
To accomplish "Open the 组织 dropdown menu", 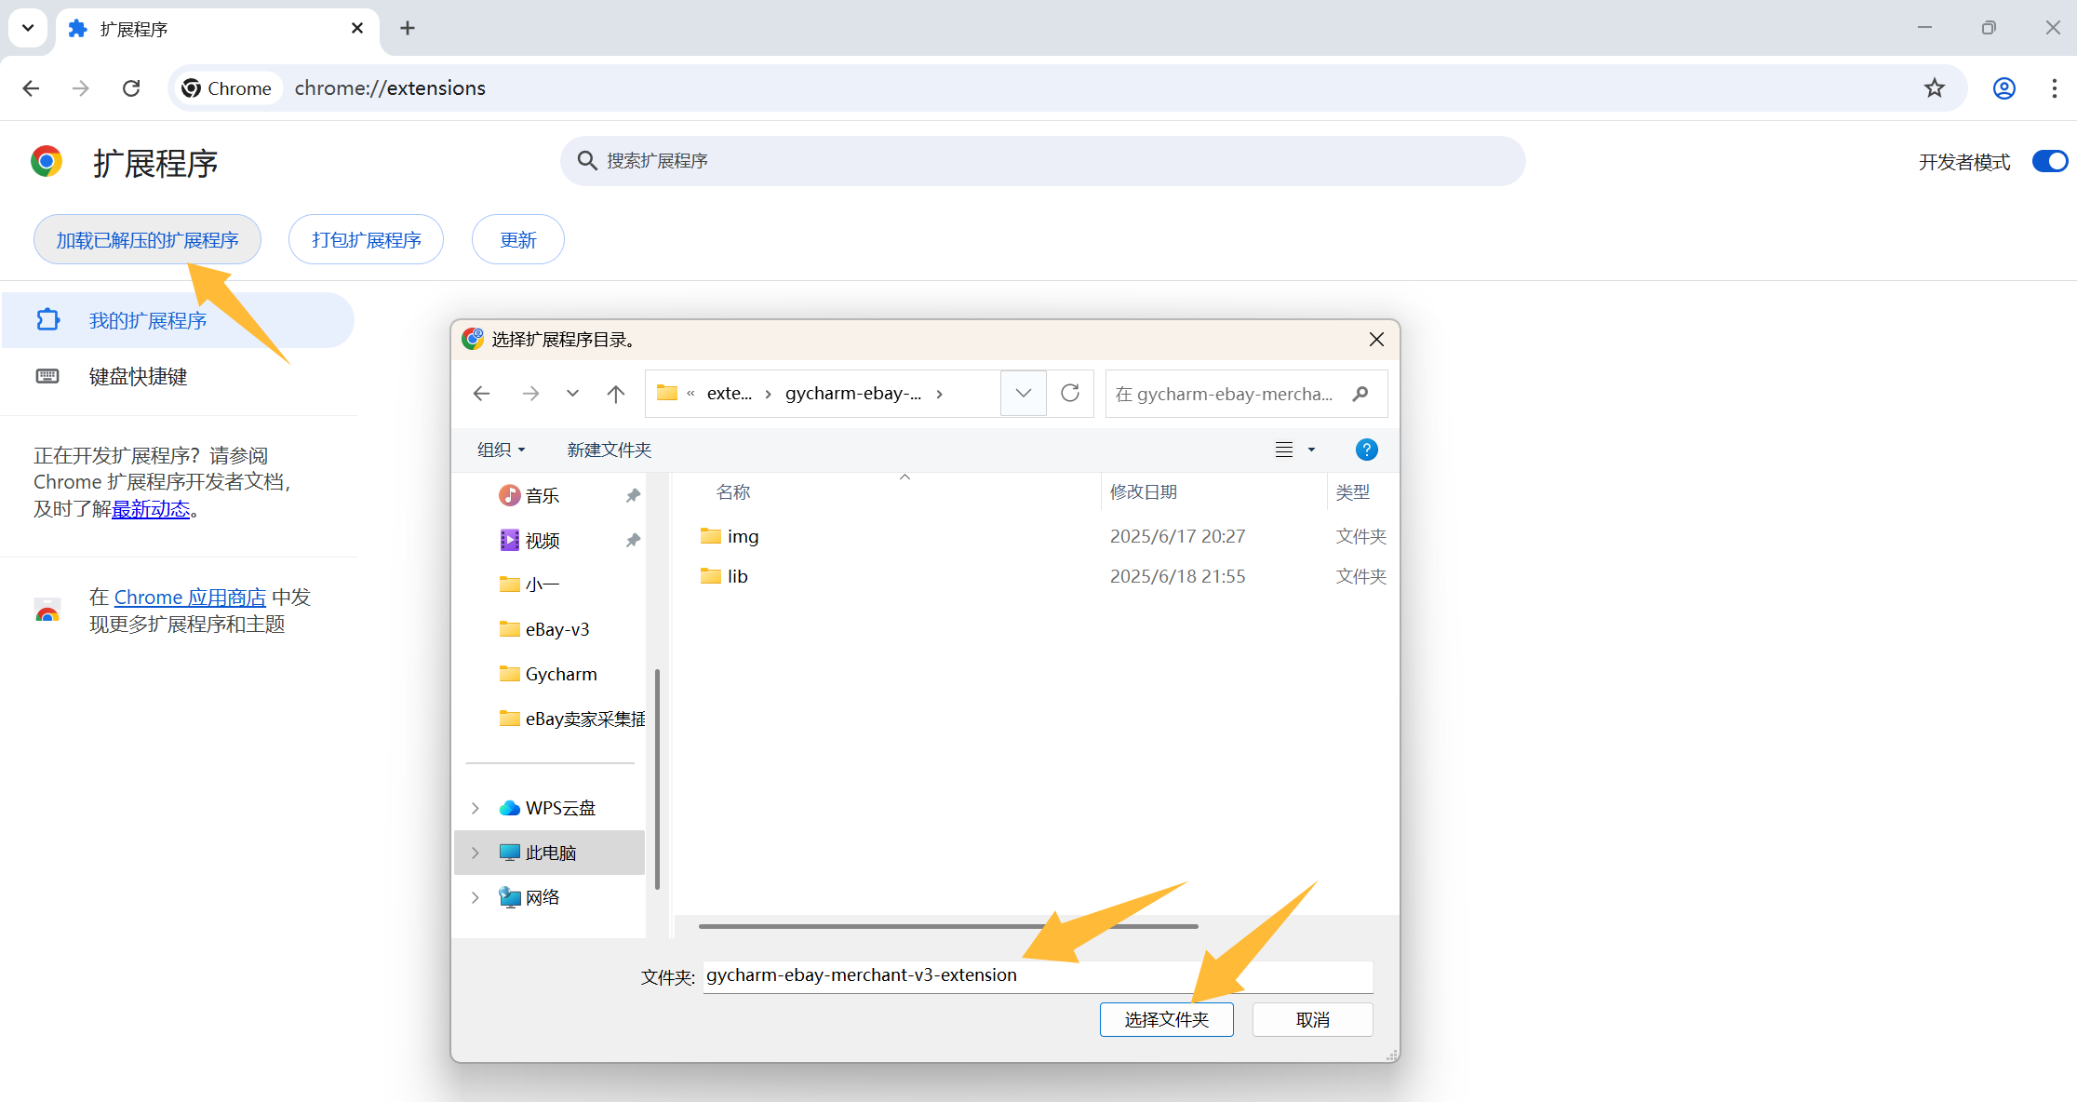I will [x=501, y=450].
